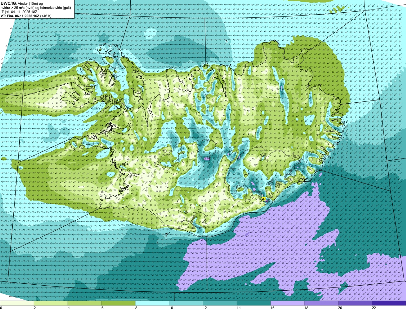Choose the teal swatch between 12 and 14
Image resolution: width=406 pixels, height=310 pixels.
click(x=220, y=303)
